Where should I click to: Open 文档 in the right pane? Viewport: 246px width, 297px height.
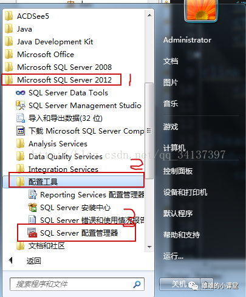(171, 61)
